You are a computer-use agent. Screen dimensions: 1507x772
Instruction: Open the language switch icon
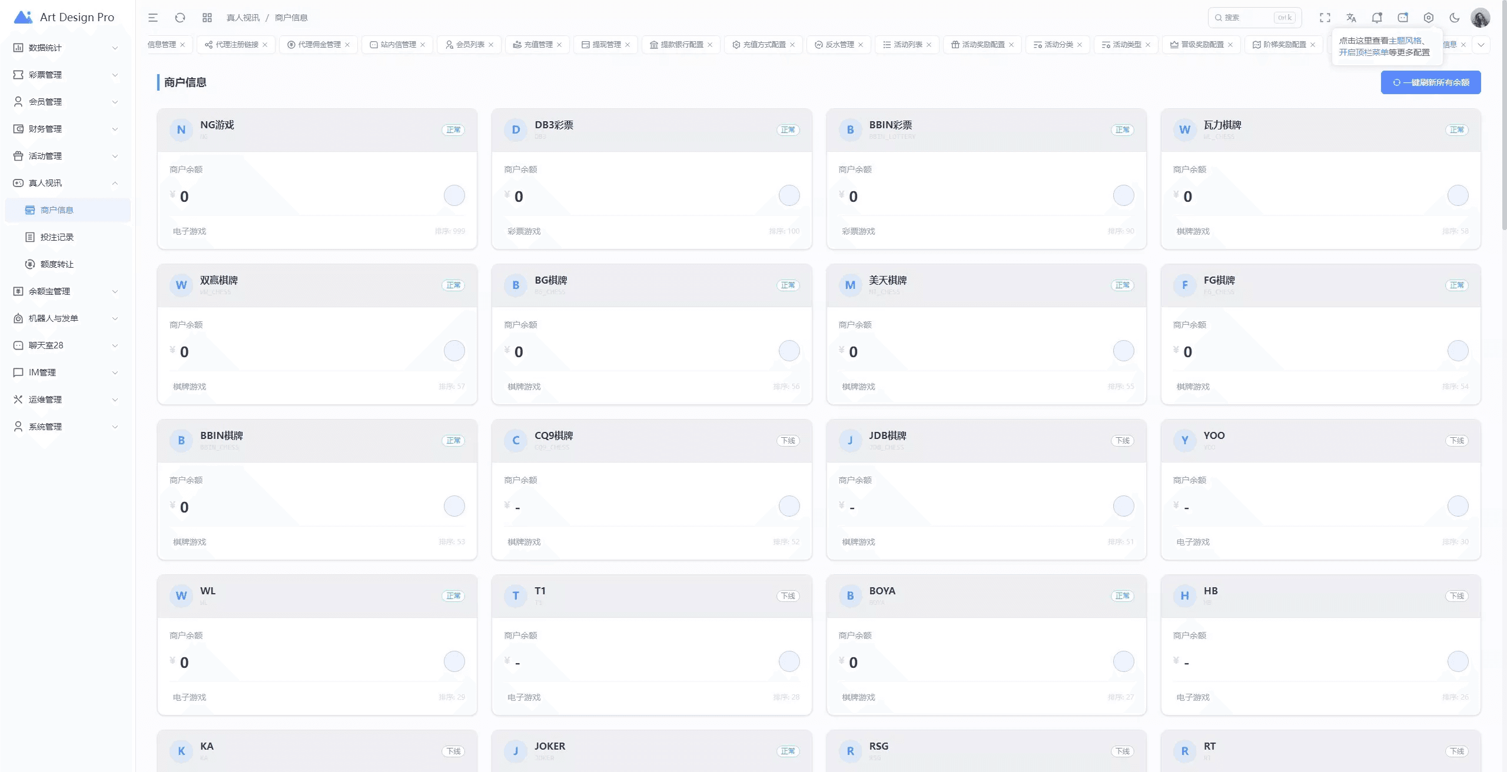[x=1351, y=18]
